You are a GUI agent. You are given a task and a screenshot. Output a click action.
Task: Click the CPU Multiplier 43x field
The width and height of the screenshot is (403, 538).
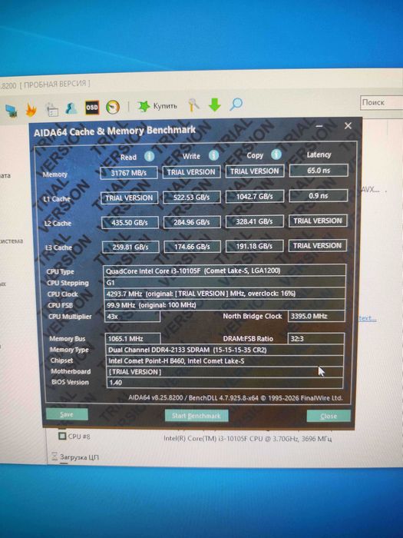tap(132, 317)
